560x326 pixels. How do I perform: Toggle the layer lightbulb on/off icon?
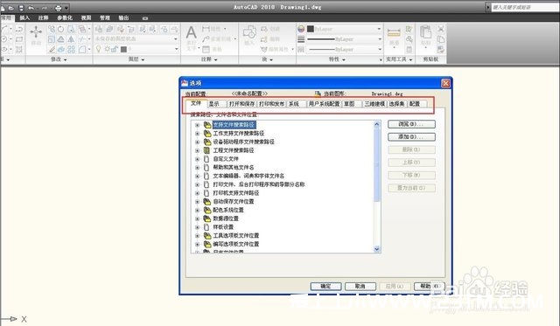point(99,49)
